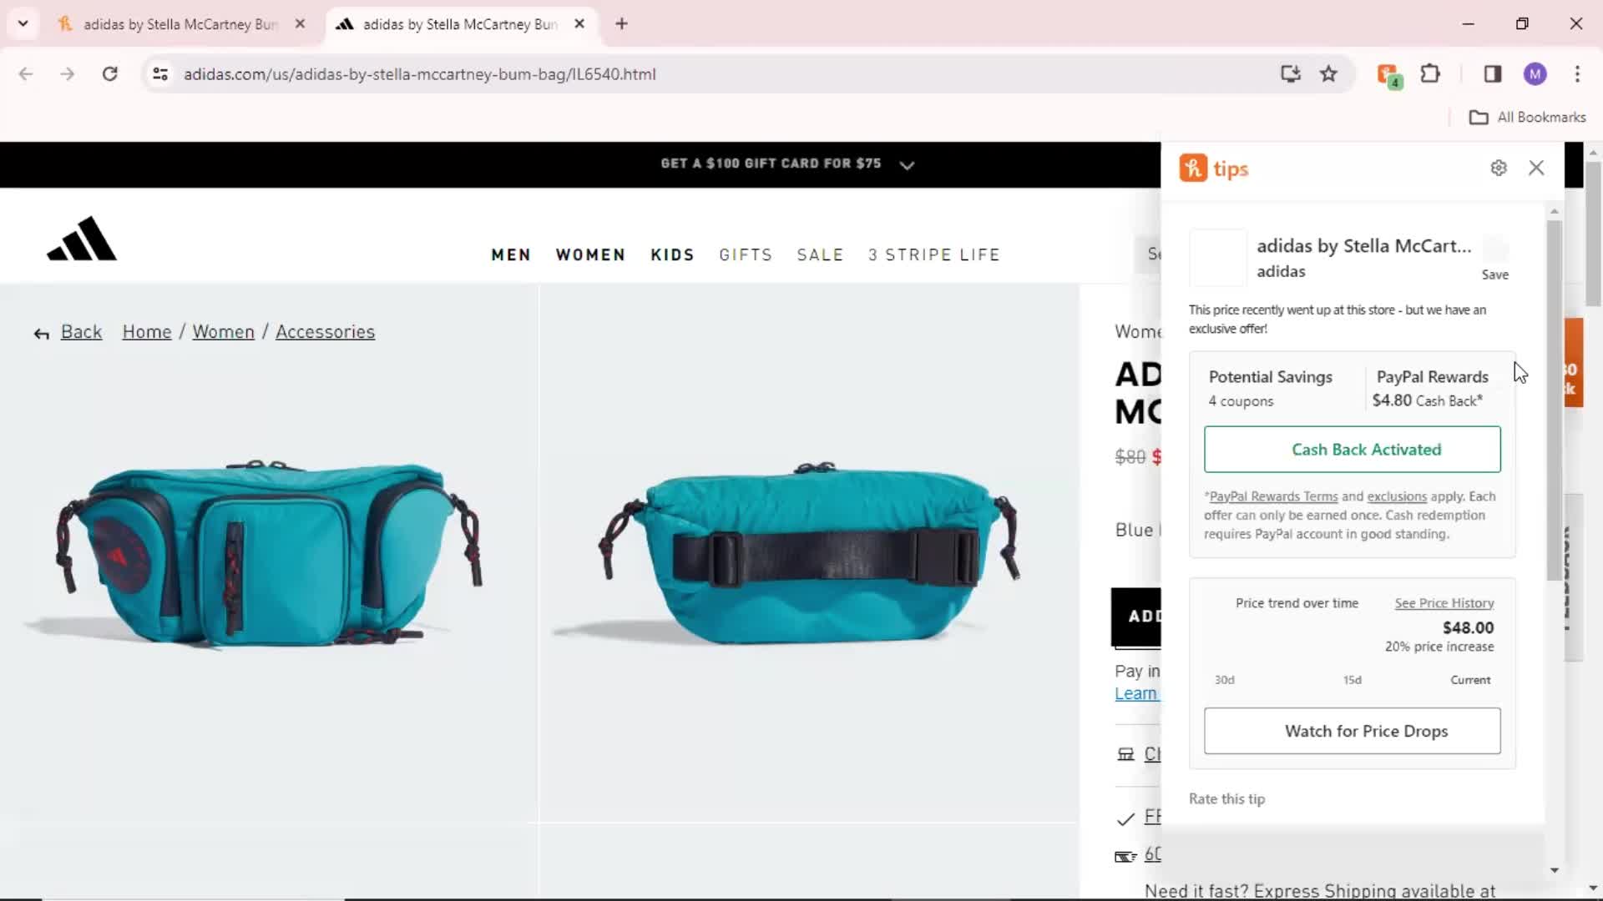
Task: Click the bookmark star icon
Action: (x=1329, y=73)
